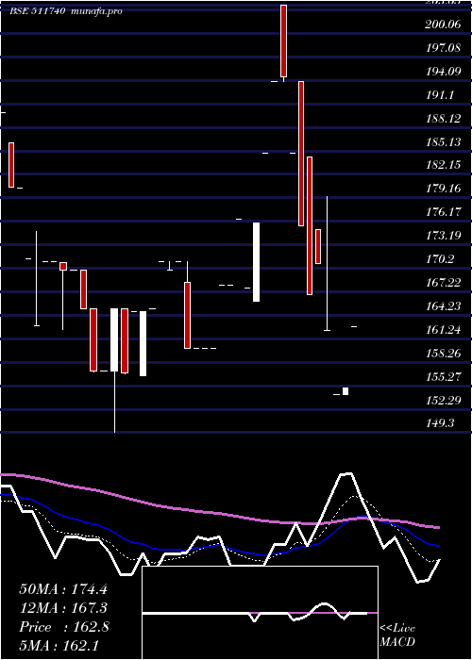The height and width of the screenshot is (660, 472).
Task: Click the MACD inset chart panel
Action: coord(260,613)
